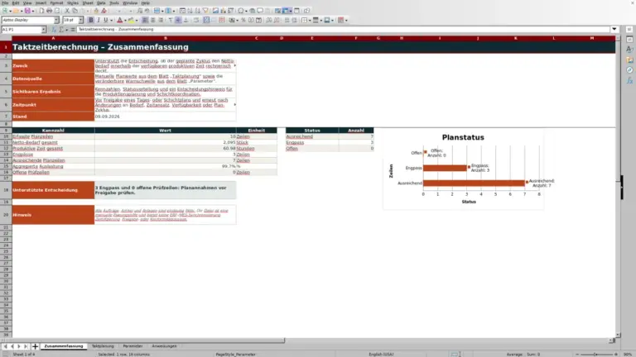Click the first sheet navigation arrow
Image resolution: width=636 pixels, height=357 pixels.
tap(5, 346)
